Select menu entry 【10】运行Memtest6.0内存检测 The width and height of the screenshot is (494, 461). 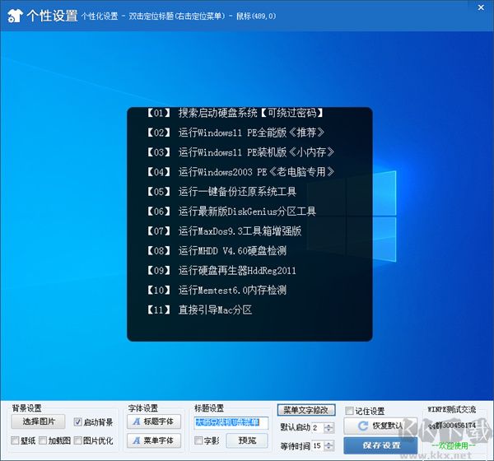click(217, 291)
